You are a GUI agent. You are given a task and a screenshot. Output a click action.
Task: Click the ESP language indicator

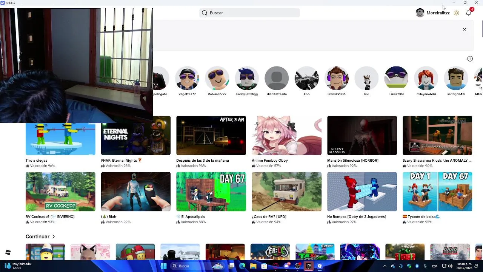435,266
